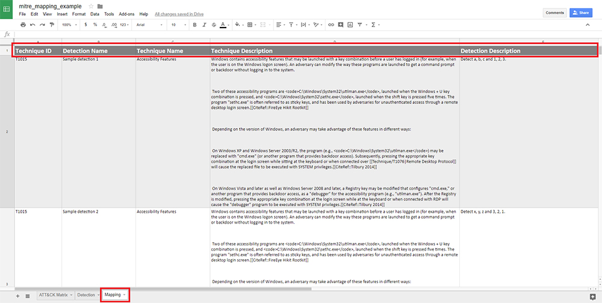602x303 pixels.
Task: Add a new sheet with plus icon
Action: point(17,296)
